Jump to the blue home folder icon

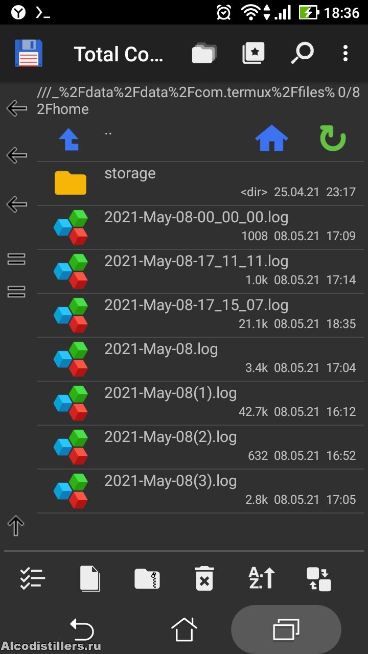tap(271, 138)
